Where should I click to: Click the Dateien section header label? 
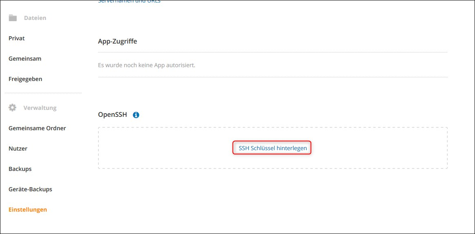pos(35,18)
